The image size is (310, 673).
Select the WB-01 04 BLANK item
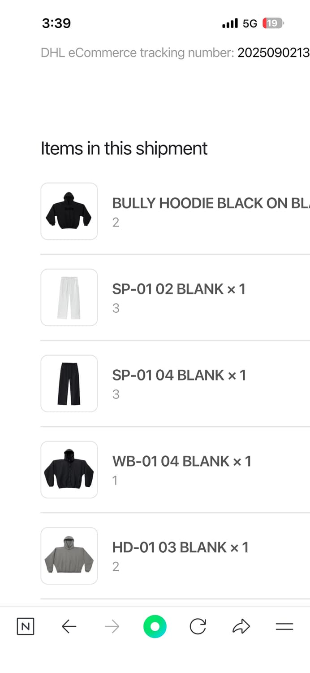[182, 461]
